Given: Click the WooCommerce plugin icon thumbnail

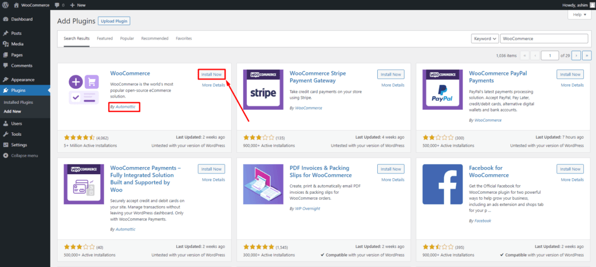Looking at the screenshot, I should click(84, 89).
